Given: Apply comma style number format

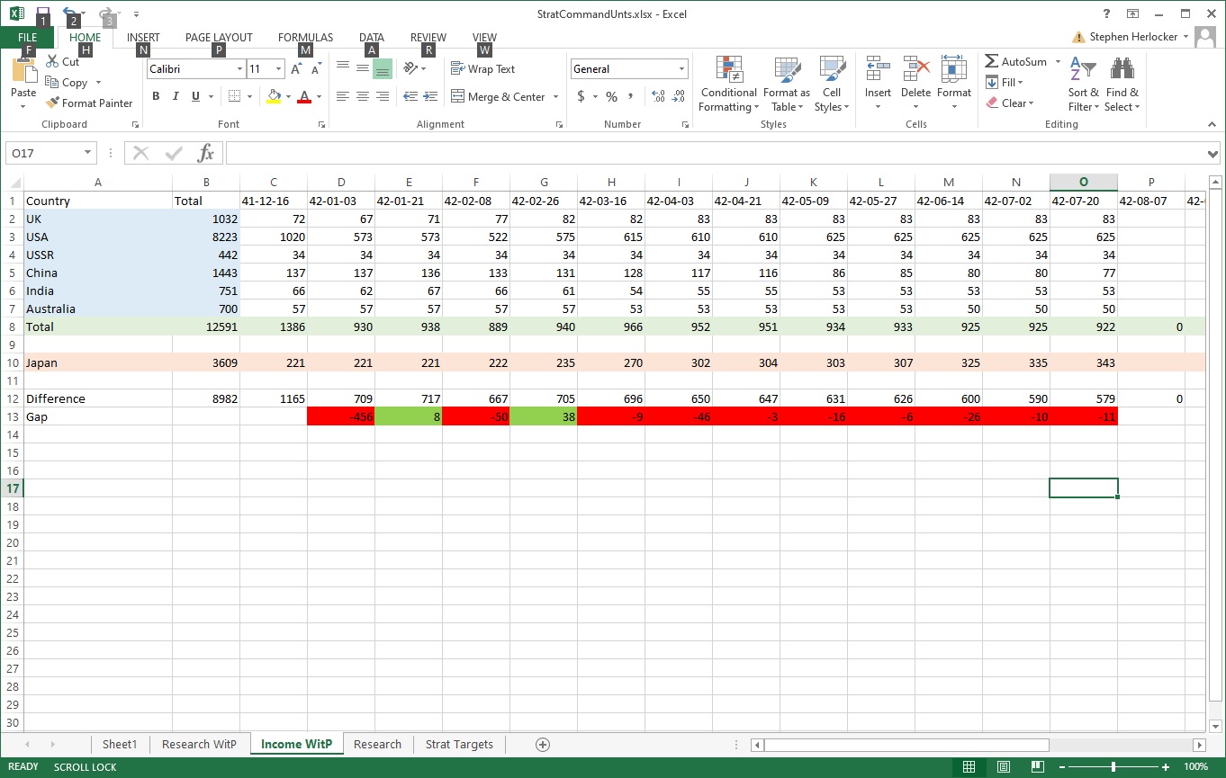Looking at the screenshot, I should [x=630, y=96].
